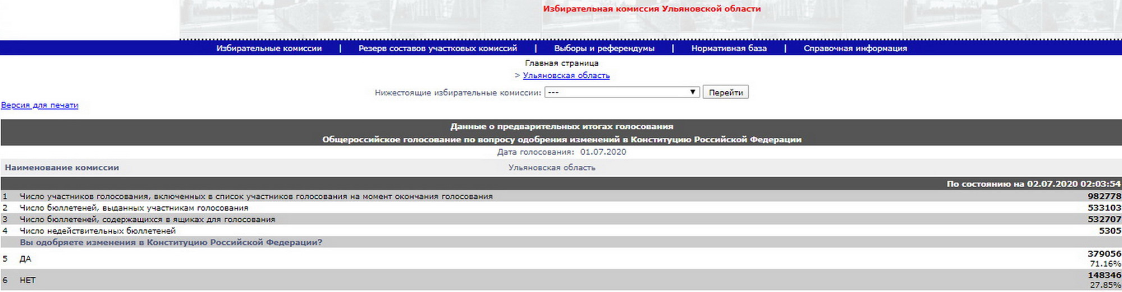Expand the Нижестоящие избирательные комиссии dropdown
1122x292 pixels.
coord(622,92)
